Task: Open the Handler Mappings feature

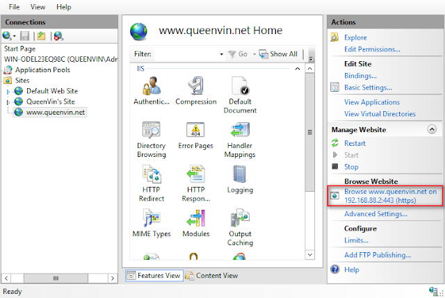Action: click(x=240, y=130)
